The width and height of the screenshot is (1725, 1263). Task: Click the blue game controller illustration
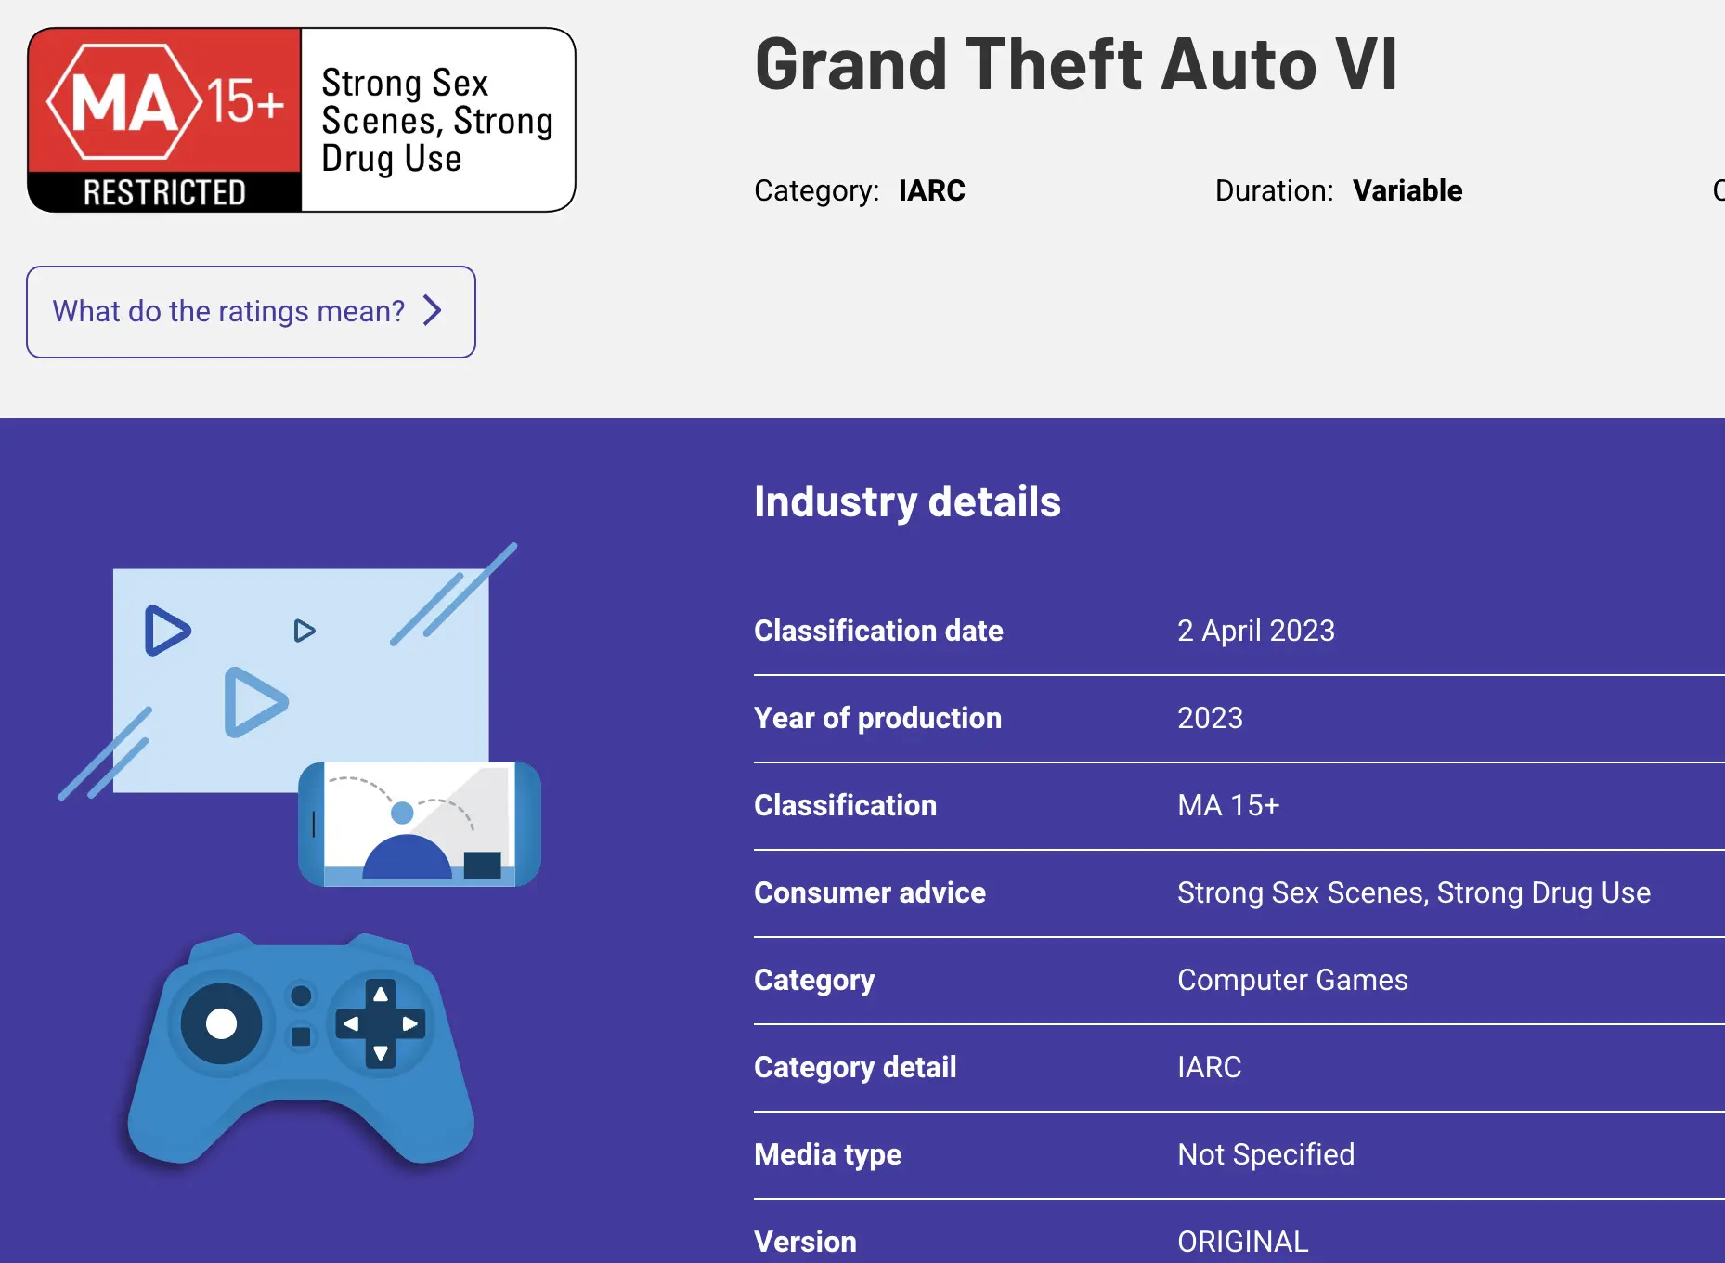pyautogui.click(x=300, y=1048)
